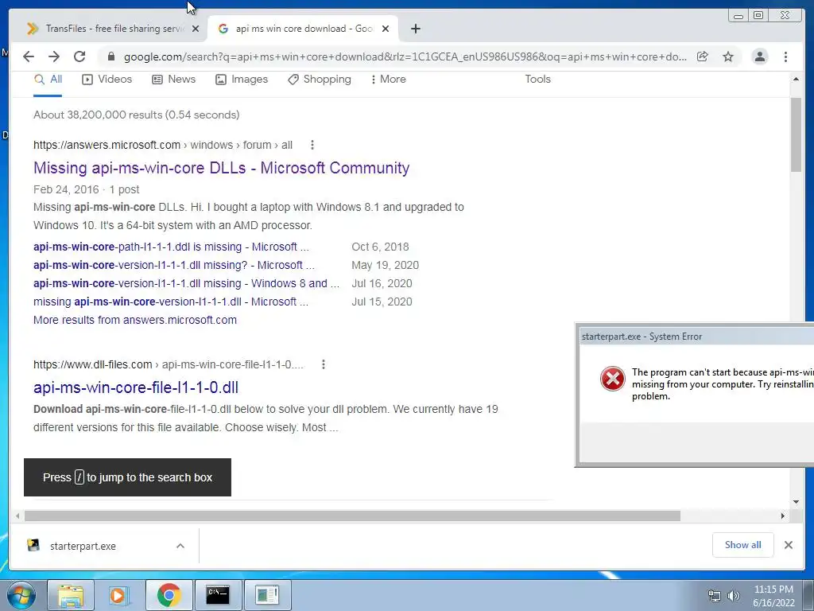Open missing api-ms-win-core-version link from Jul 15
Viewport: 814px width, 611px height.
coord(171,302)
